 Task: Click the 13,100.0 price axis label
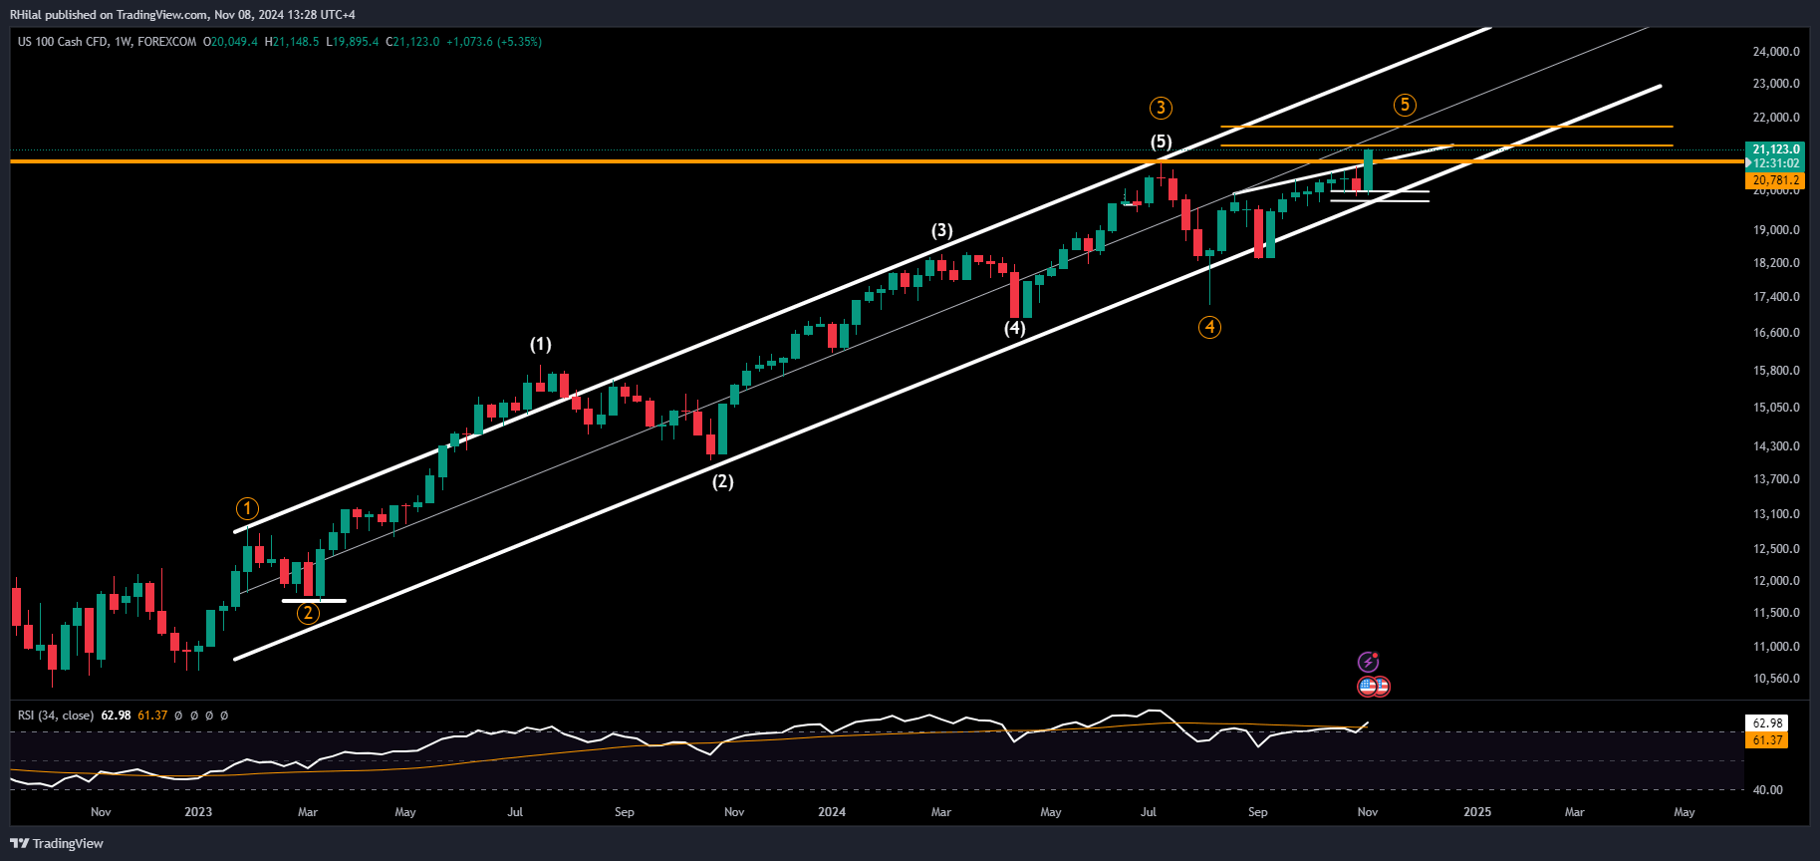tap(1776, 514)
